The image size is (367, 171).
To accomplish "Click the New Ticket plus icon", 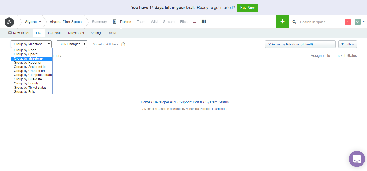I will [10, 33].
